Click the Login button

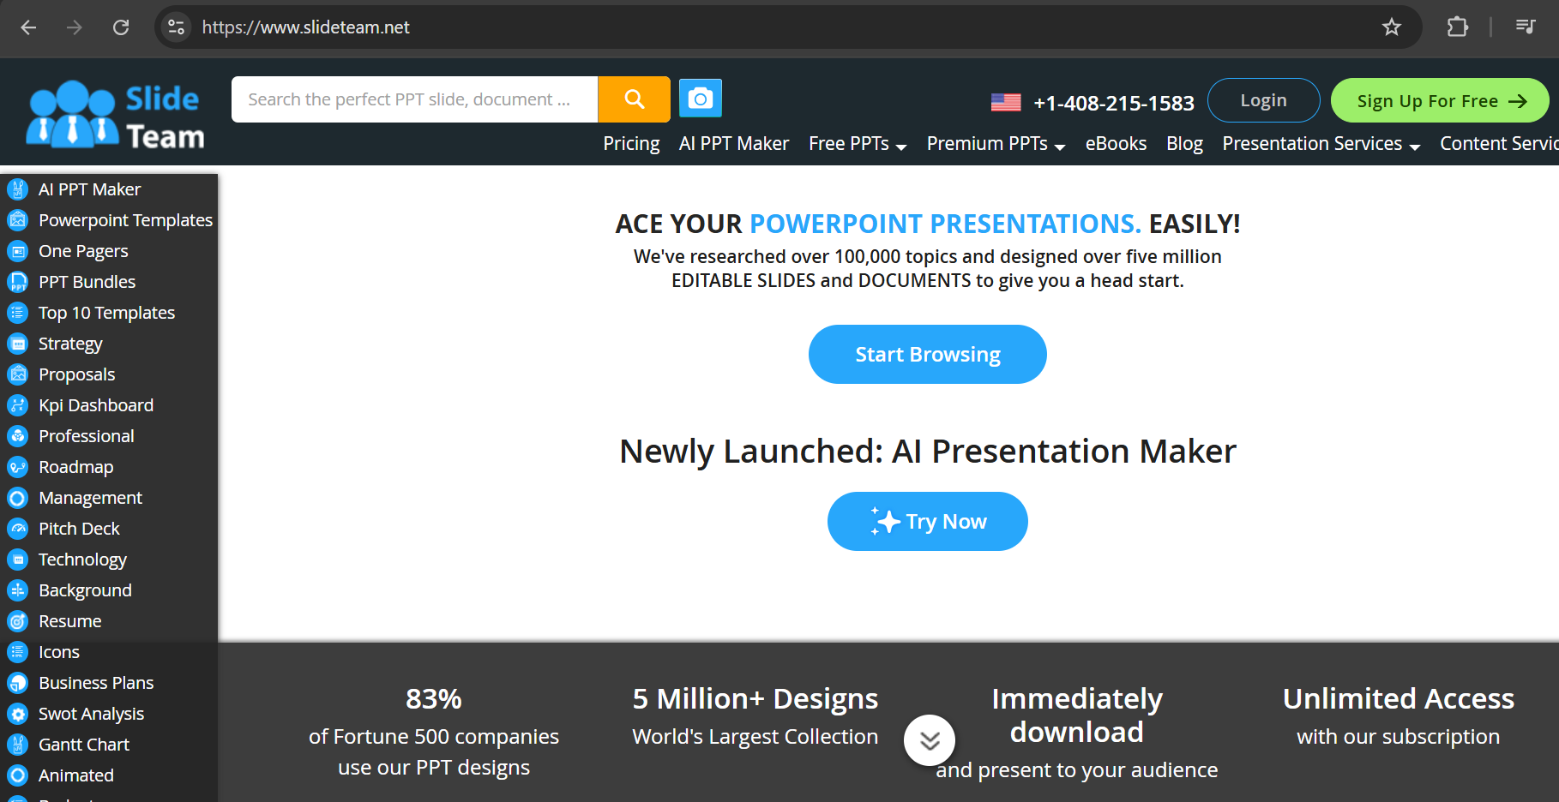(1264, 100)
